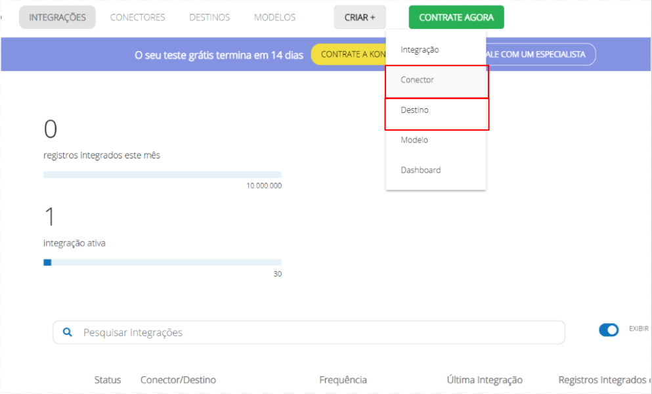
Task: Click the yellow Contrate banner button
Action: click(x=349, y=55)
